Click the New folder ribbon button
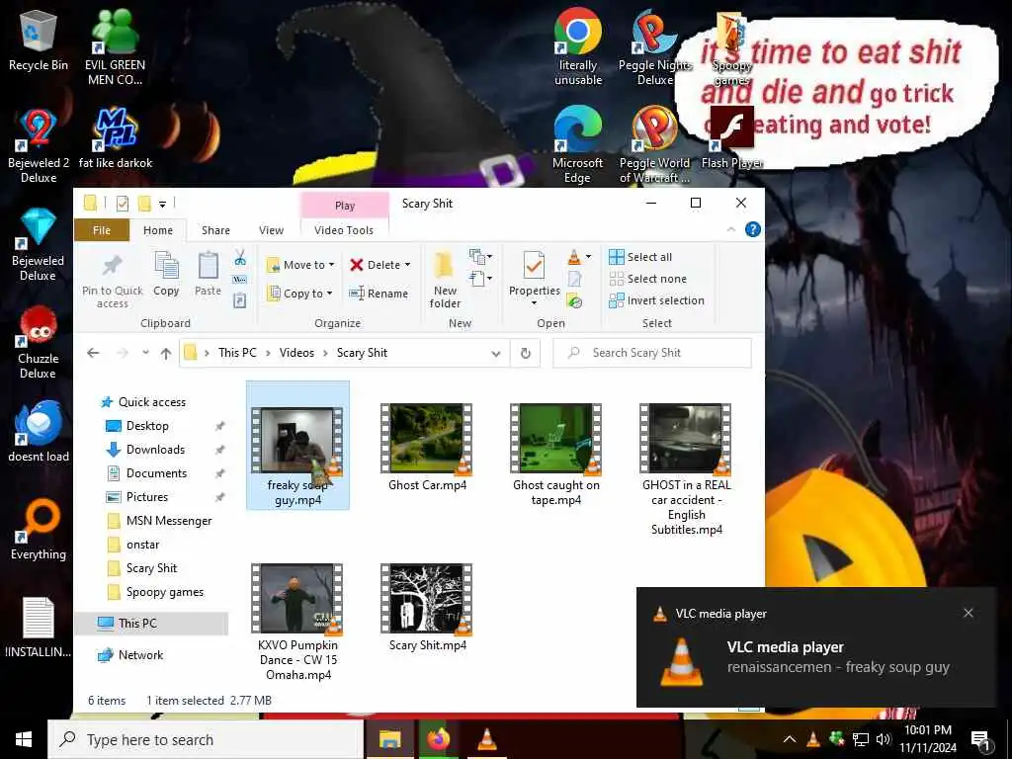This screenshot has height=759, width=1012. point(445,281)
